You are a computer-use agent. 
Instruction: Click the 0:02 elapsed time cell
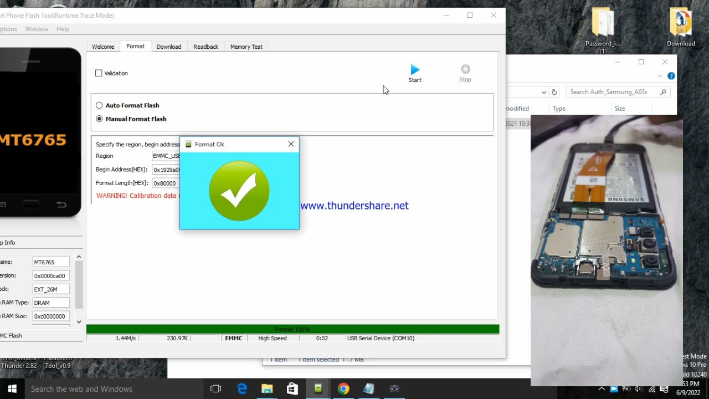pyautogui.click(x=322, y=338)
